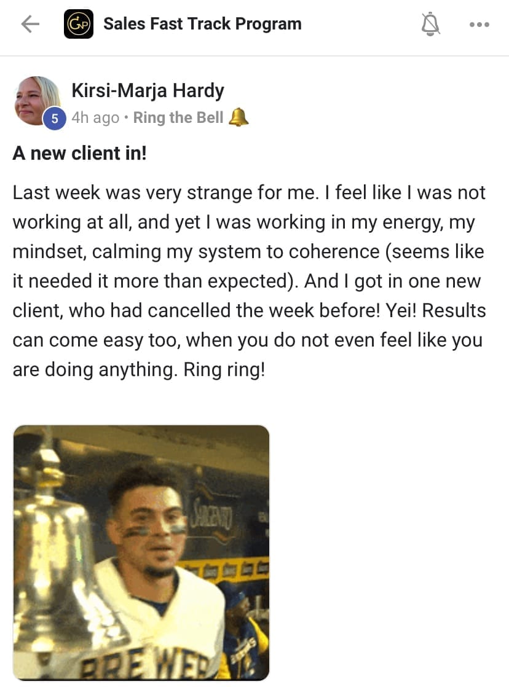Open the GP group logo
The width and height of the screenshot is (509, 687).
tap(79, 25)
